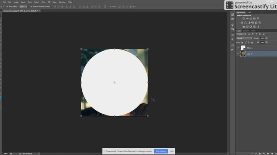Hide the Ellipse 1 layer
277x155 pixels.
click(x=238, y=48)
